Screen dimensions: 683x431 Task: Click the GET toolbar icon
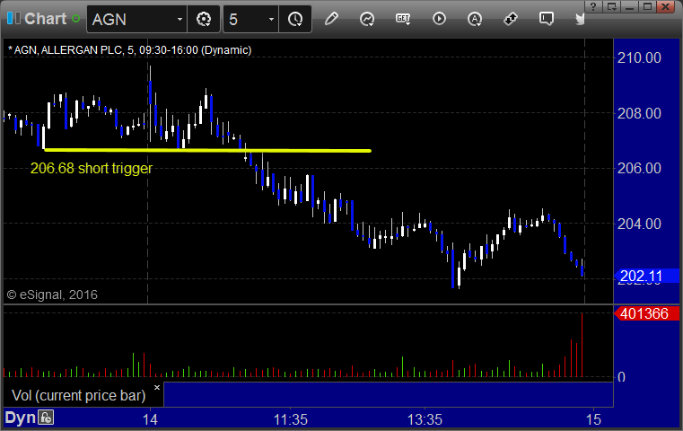[x=403, y=19]
